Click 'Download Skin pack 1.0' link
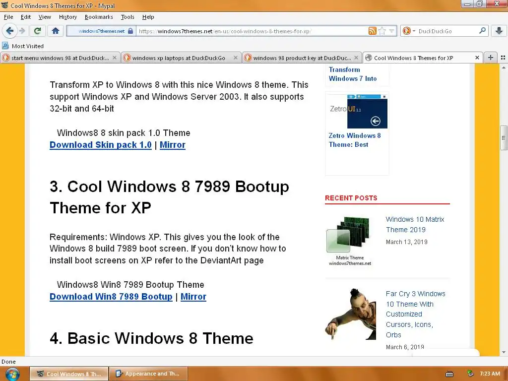The image size is (508, 381). pyautogui.click(x=100, y=145)
